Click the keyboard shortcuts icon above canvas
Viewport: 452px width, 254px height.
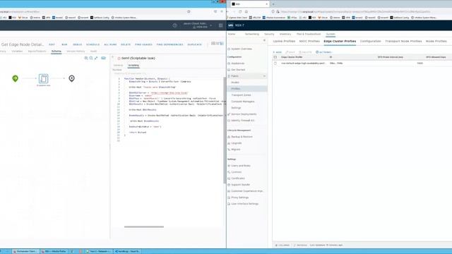tap(104, 58)
